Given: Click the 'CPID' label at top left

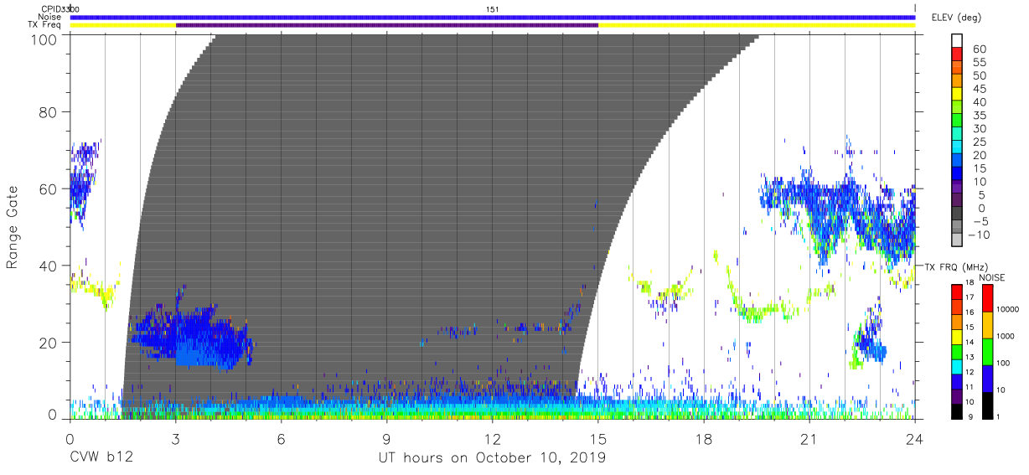Looking at the screenshot, I should [x=53, y=8].
